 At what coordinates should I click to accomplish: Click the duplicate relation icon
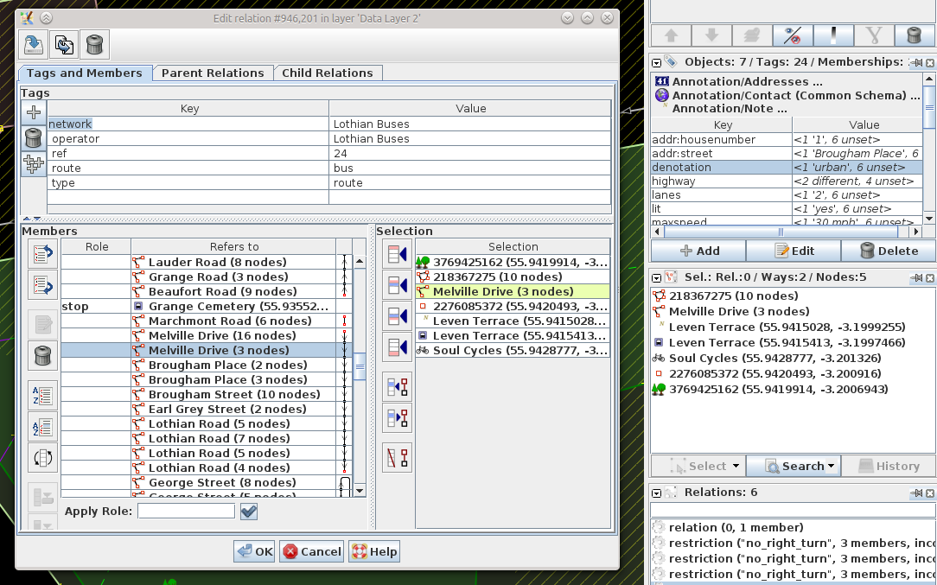tap(64, 43)
